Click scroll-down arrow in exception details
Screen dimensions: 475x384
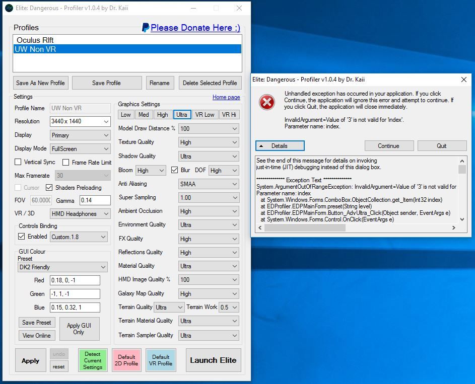[x=462, y=219]
